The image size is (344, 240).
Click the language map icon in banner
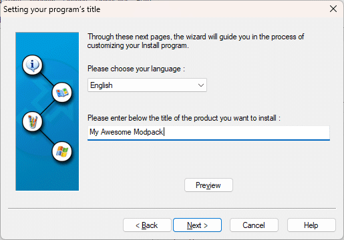(62, 93)
